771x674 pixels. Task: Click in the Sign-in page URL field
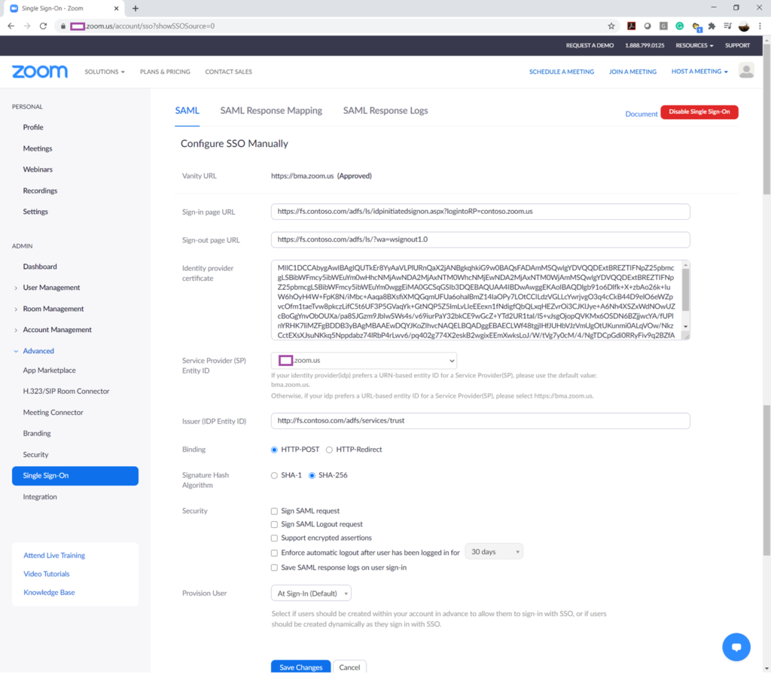tap(480, 212)
